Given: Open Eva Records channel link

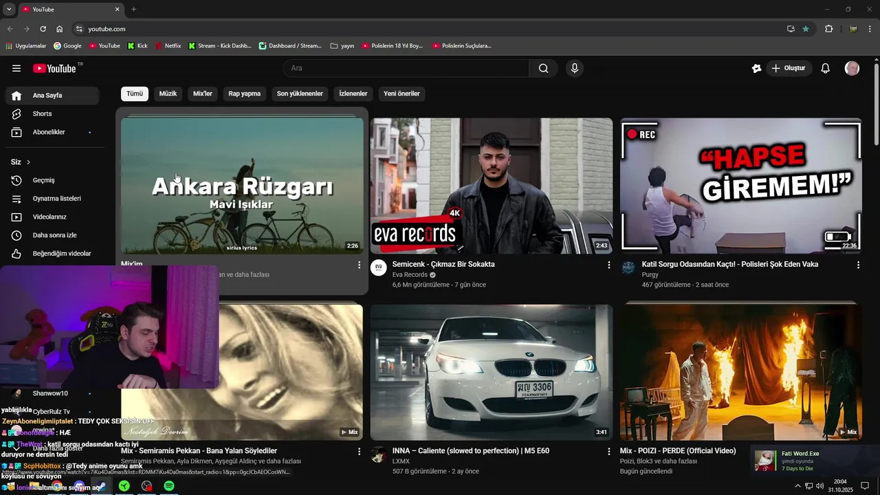Looking at the screenshot, I should [410, 274].
